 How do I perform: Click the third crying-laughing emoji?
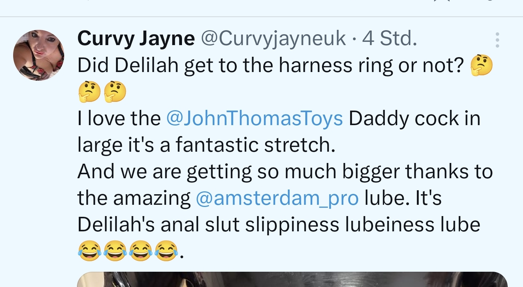point(141,251)
